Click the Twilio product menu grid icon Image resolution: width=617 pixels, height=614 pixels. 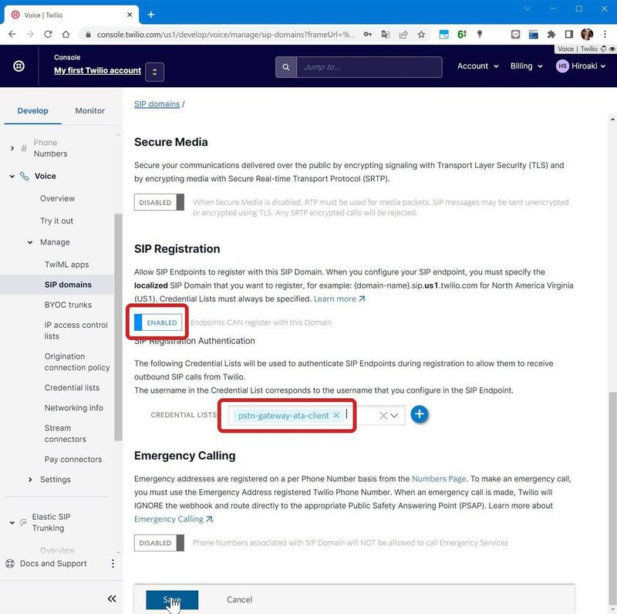click(x=19, y=66)
